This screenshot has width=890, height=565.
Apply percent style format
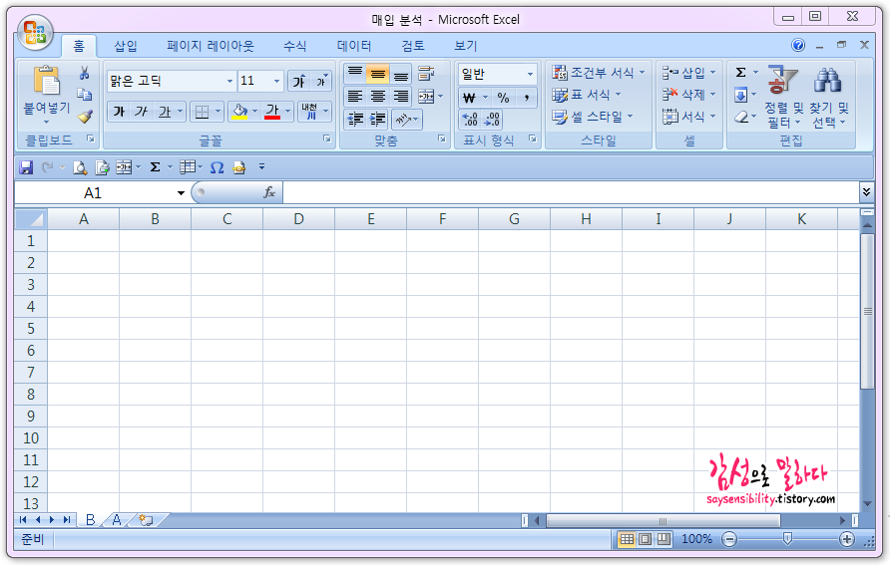tap(503, 98)
